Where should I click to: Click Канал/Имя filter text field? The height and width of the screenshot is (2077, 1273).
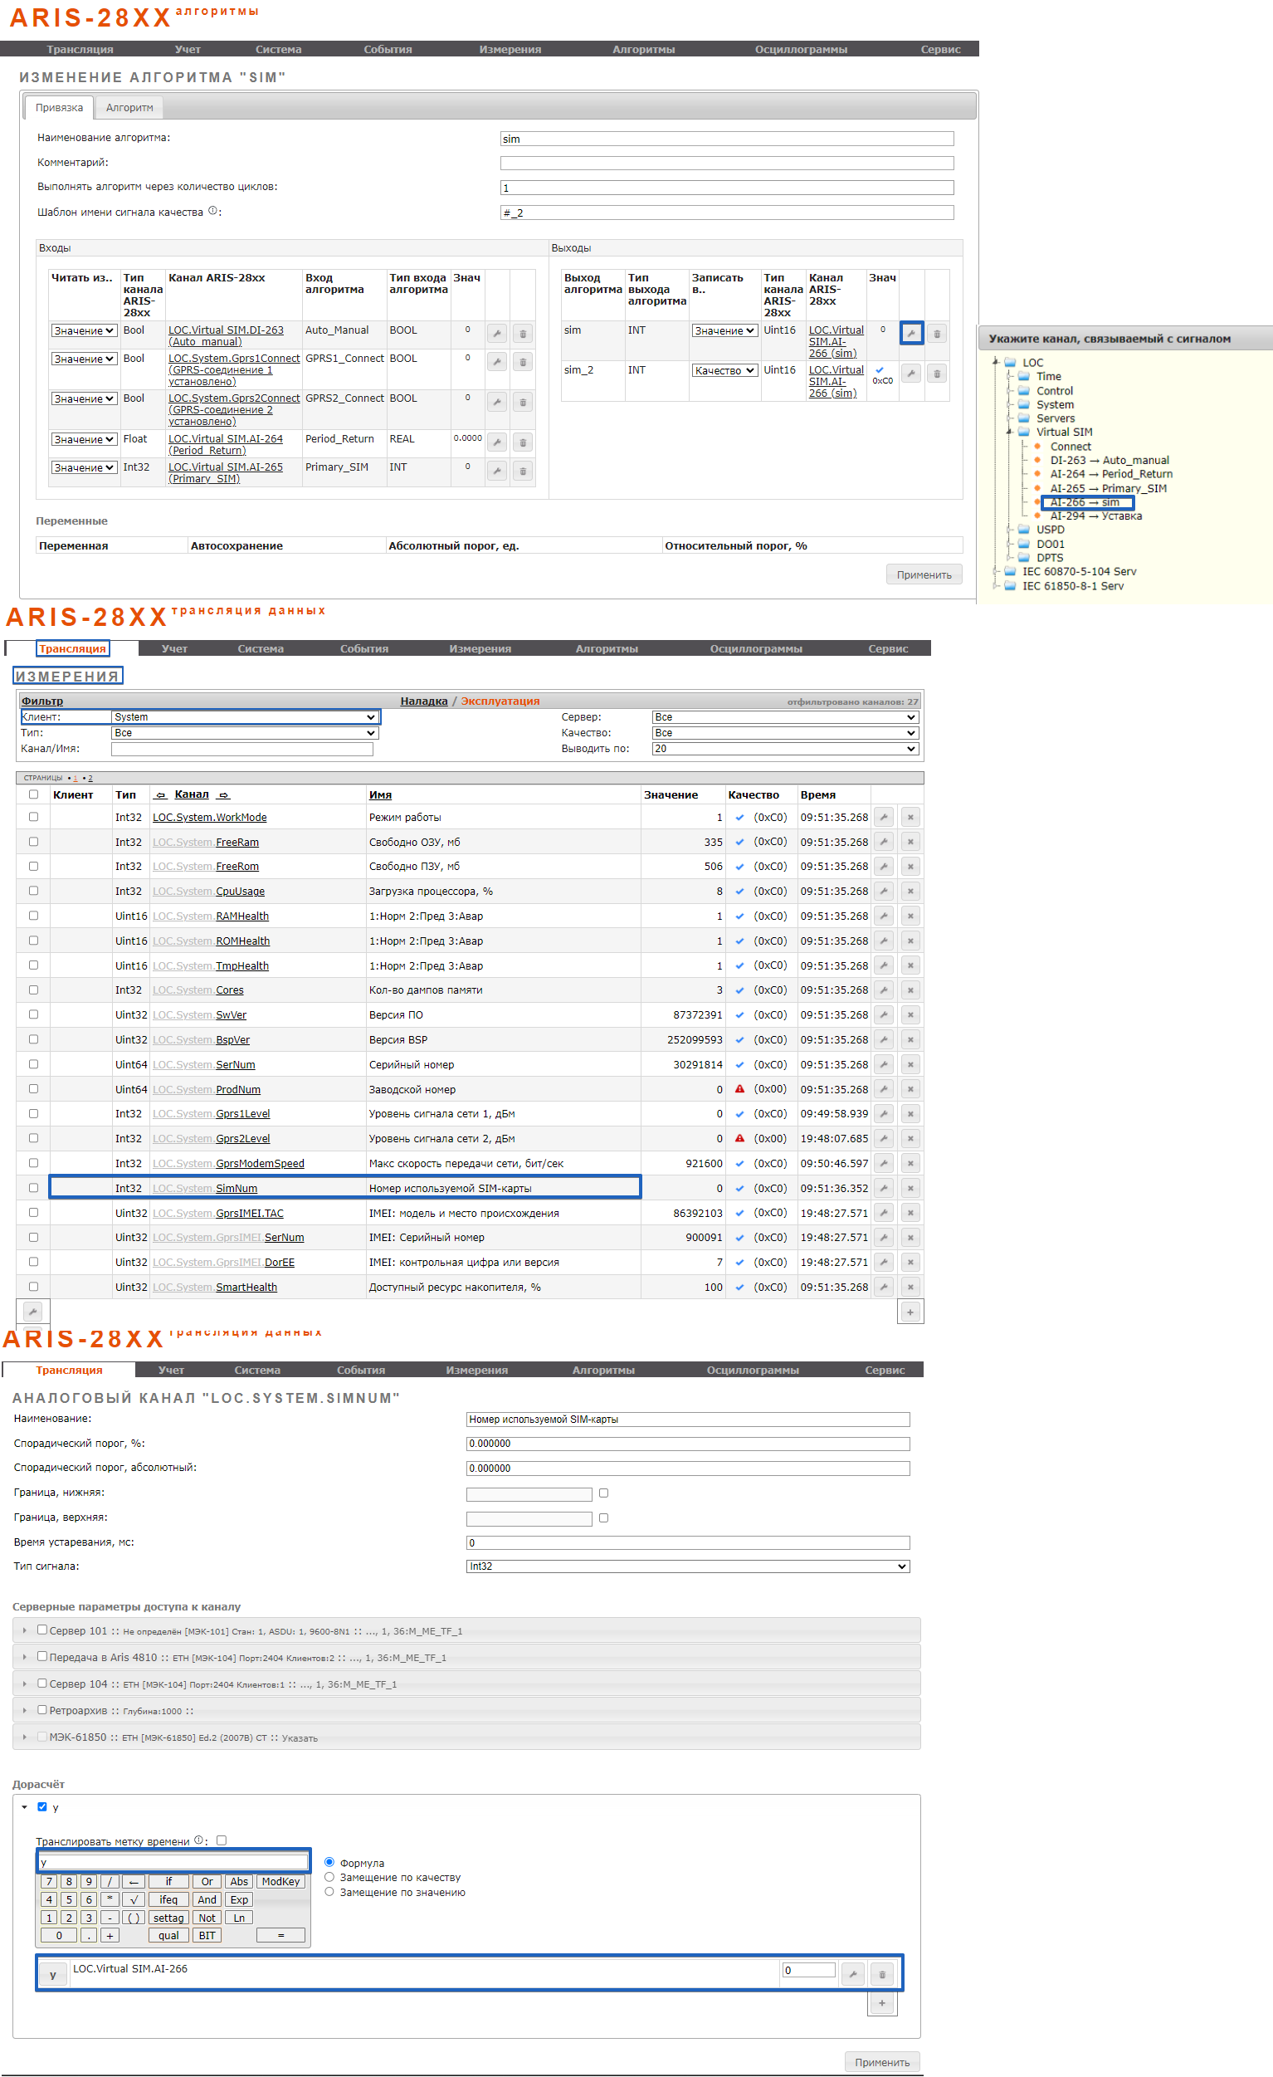click(241, 749)
